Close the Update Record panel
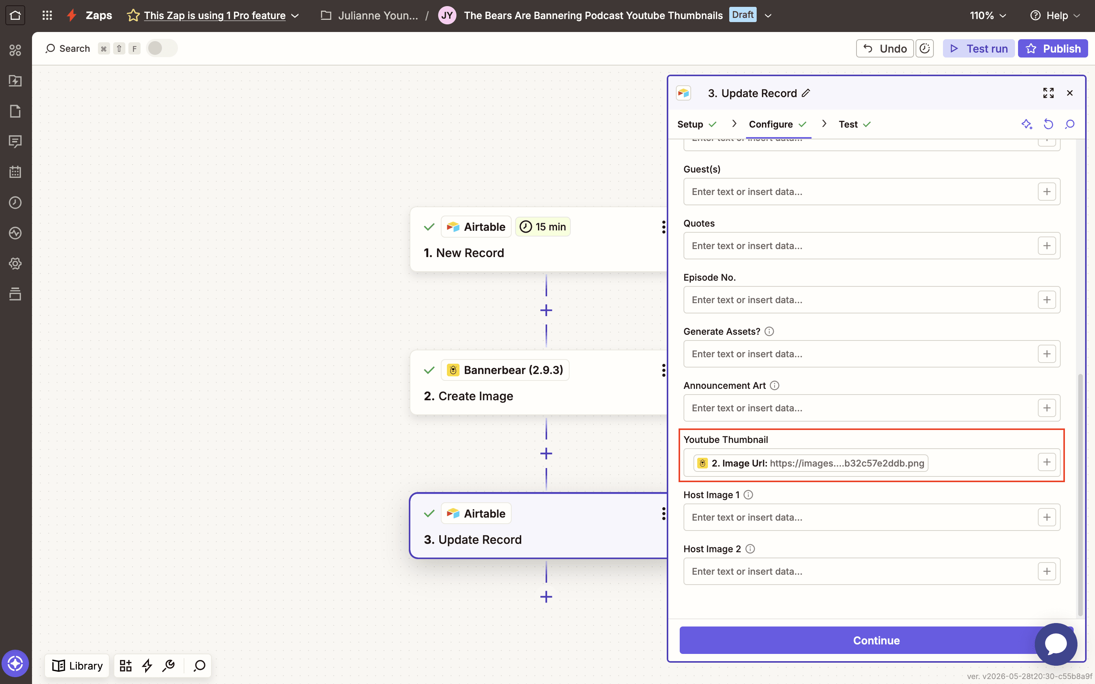 (1069, 93)
